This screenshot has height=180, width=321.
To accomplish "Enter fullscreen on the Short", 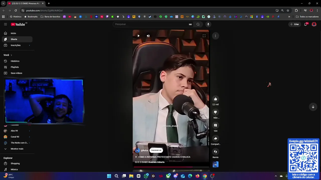I will (x=204, y=36).
